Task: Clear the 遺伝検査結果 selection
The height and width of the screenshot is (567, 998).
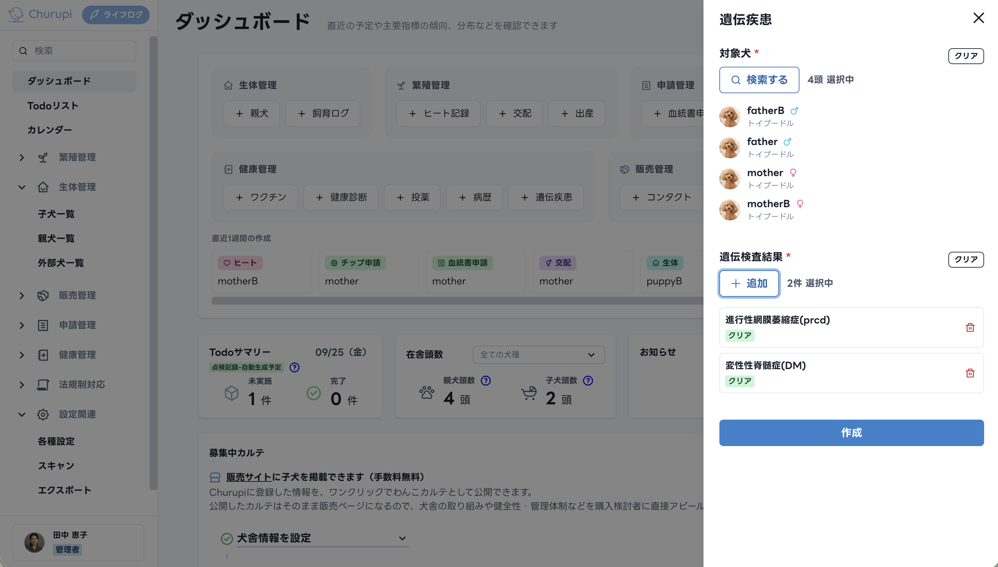Action: click(966, 259)
